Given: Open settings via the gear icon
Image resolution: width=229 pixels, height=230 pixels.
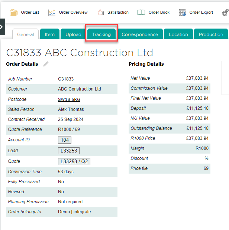Looking at the screenshot, I should (x=225, y=13).
